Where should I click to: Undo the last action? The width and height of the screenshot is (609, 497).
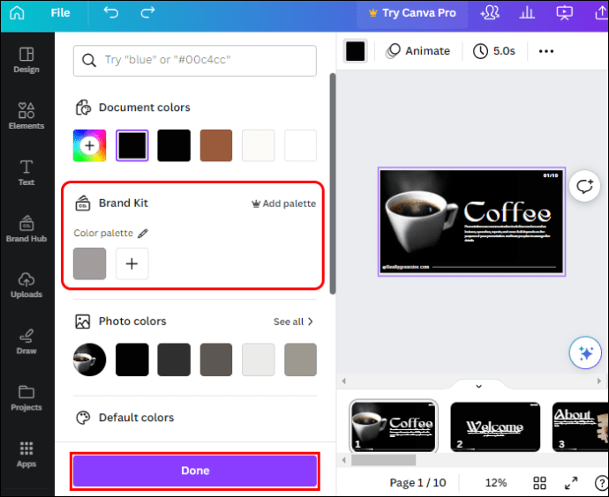pyautogui.click(x=110, y=12)
